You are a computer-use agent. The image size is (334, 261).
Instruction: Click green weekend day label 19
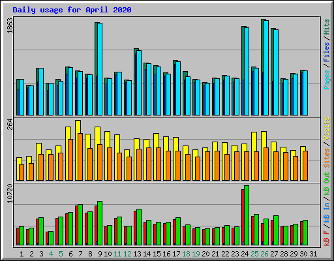[x=196, y=254]
